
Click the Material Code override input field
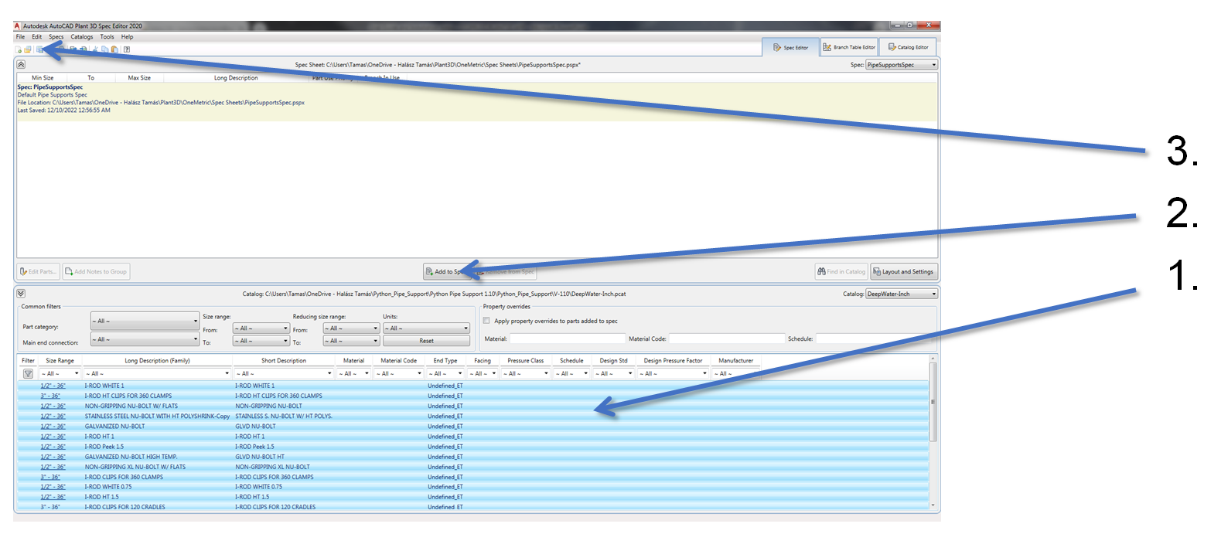(726, 338)
